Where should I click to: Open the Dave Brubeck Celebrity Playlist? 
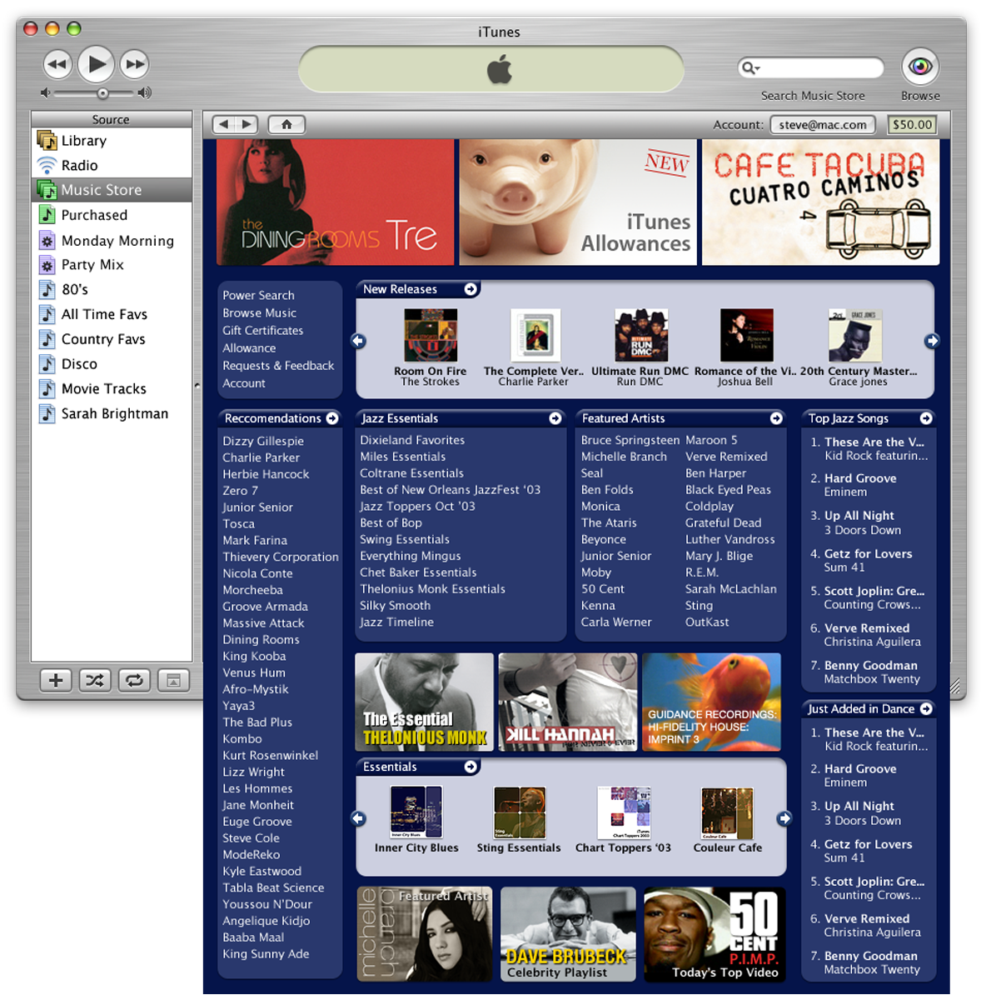point(568,934)
